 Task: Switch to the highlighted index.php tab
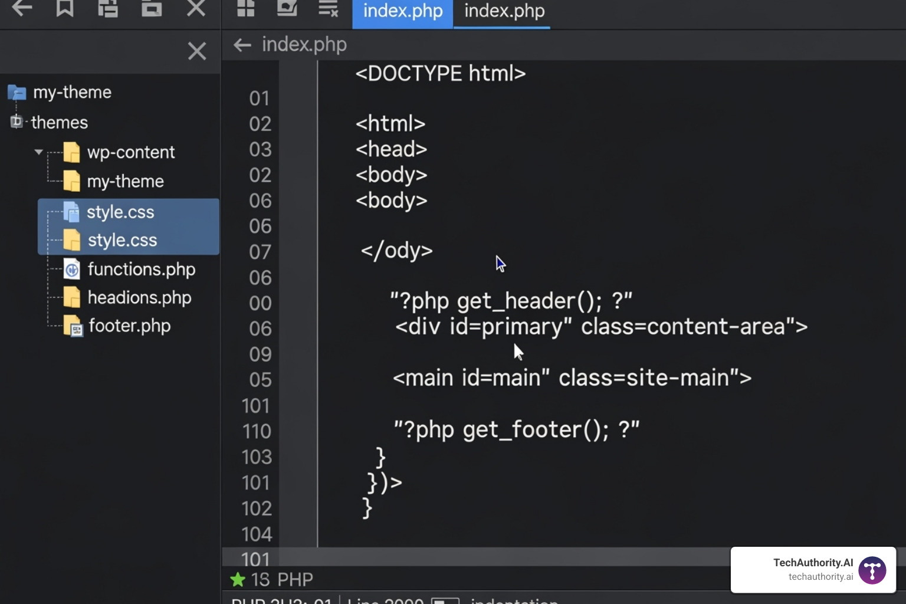(x=403, y=13)
